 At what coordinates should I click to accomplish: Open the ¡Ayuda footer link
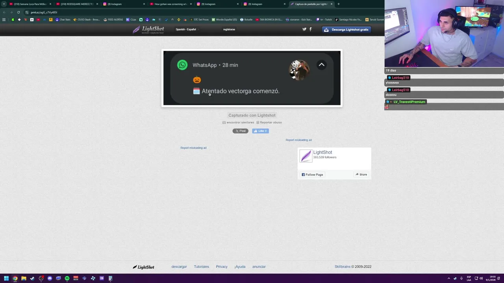coord(240,266)
